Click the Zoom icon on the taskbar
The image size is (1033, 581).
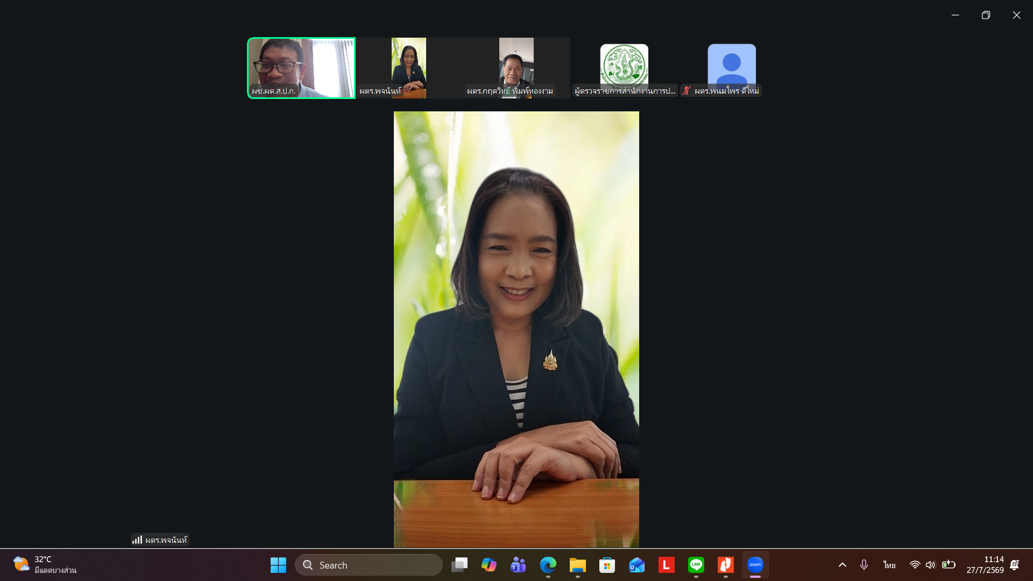coord(755,565)
